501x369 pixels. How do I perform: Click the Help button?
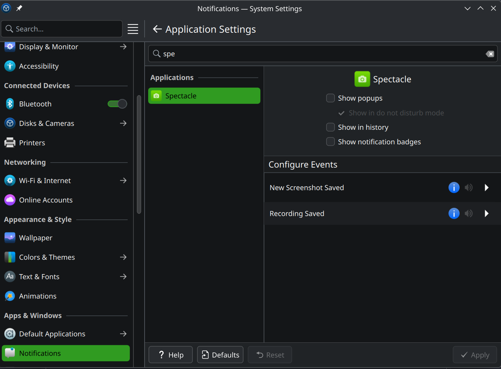click(x=170, y=355)
